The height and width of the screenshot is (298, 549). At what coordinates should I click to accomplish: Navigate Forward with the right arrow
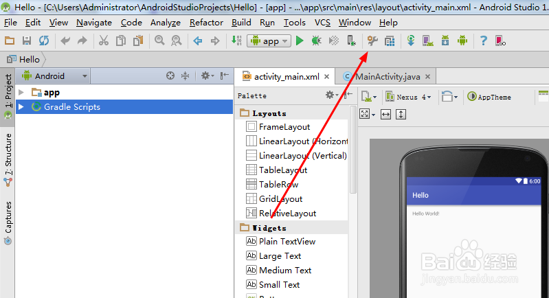[x=215, y=41]
